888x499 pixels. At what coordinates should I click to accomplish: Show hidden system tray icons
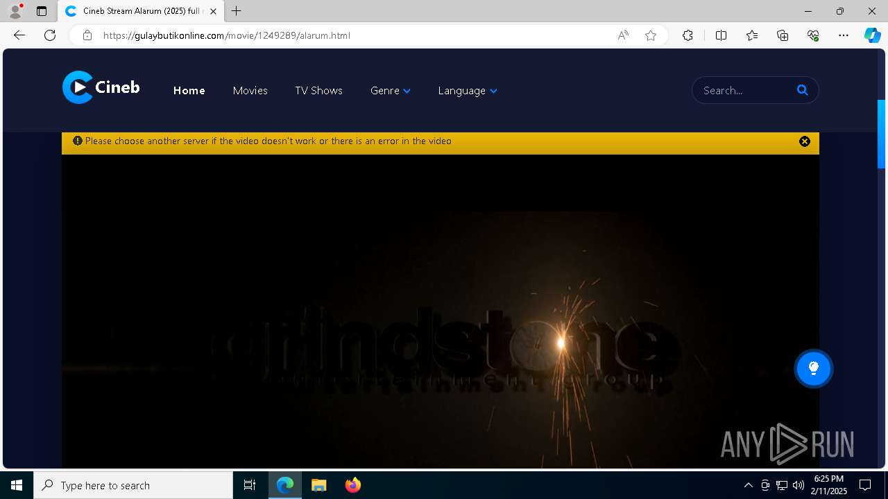tap(748, 485)
